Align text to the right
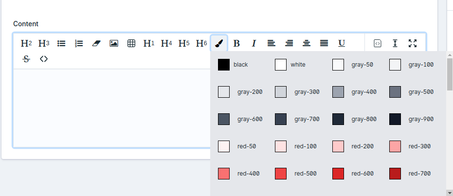Screen dimensions: 453x196 [x=289, y=43]
